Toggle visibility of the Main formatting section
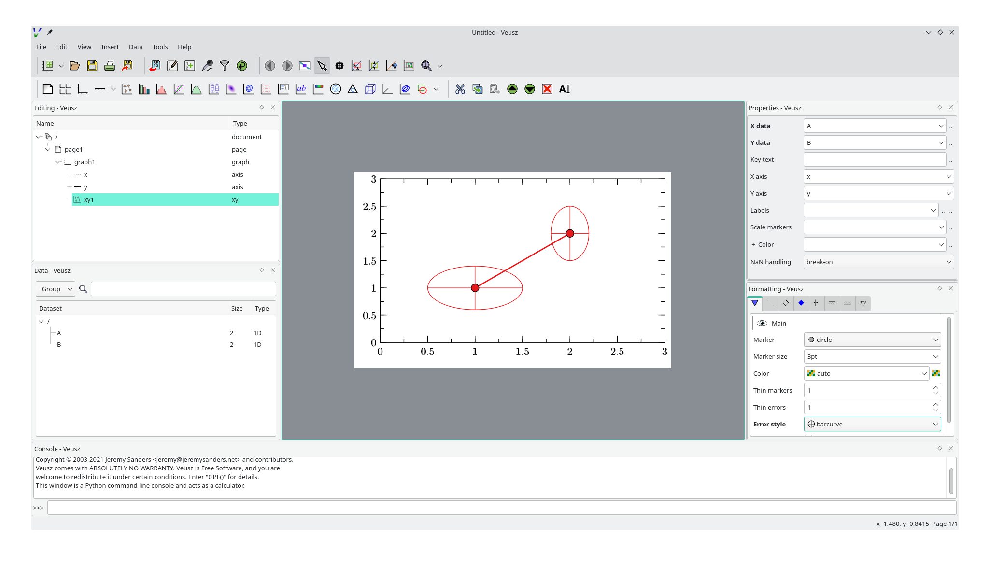 [763, 323]
